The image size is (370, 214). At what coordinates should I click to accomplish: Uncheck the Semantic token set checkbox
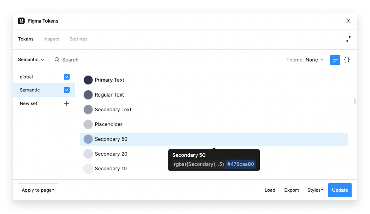point(67,90)
